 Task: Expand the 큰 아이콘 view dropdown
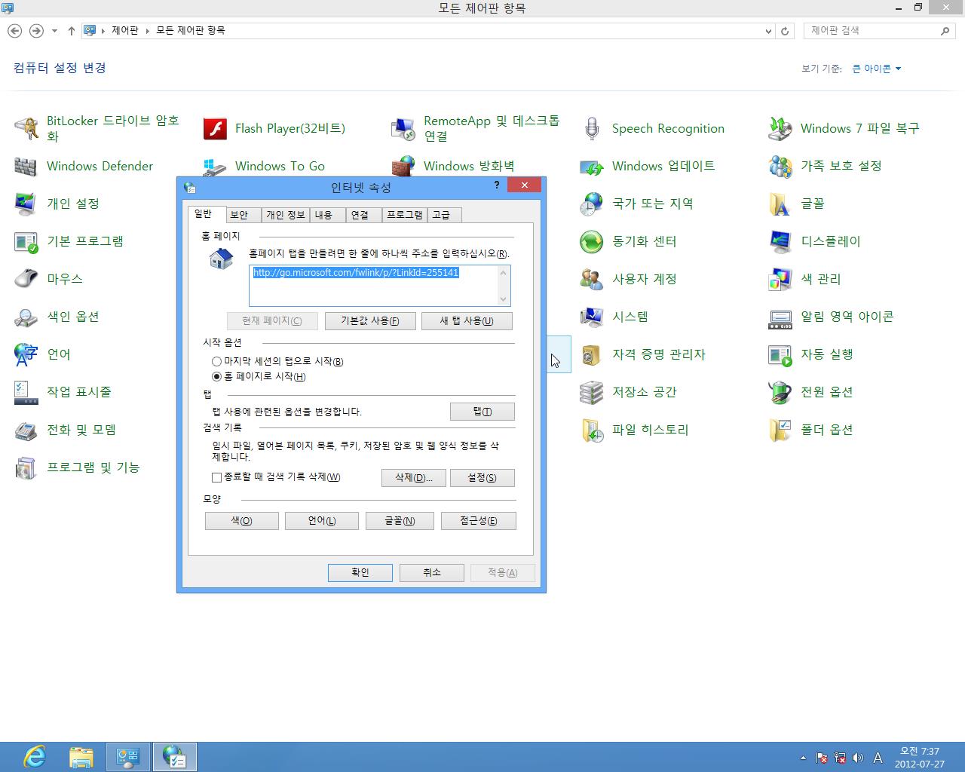876,69
